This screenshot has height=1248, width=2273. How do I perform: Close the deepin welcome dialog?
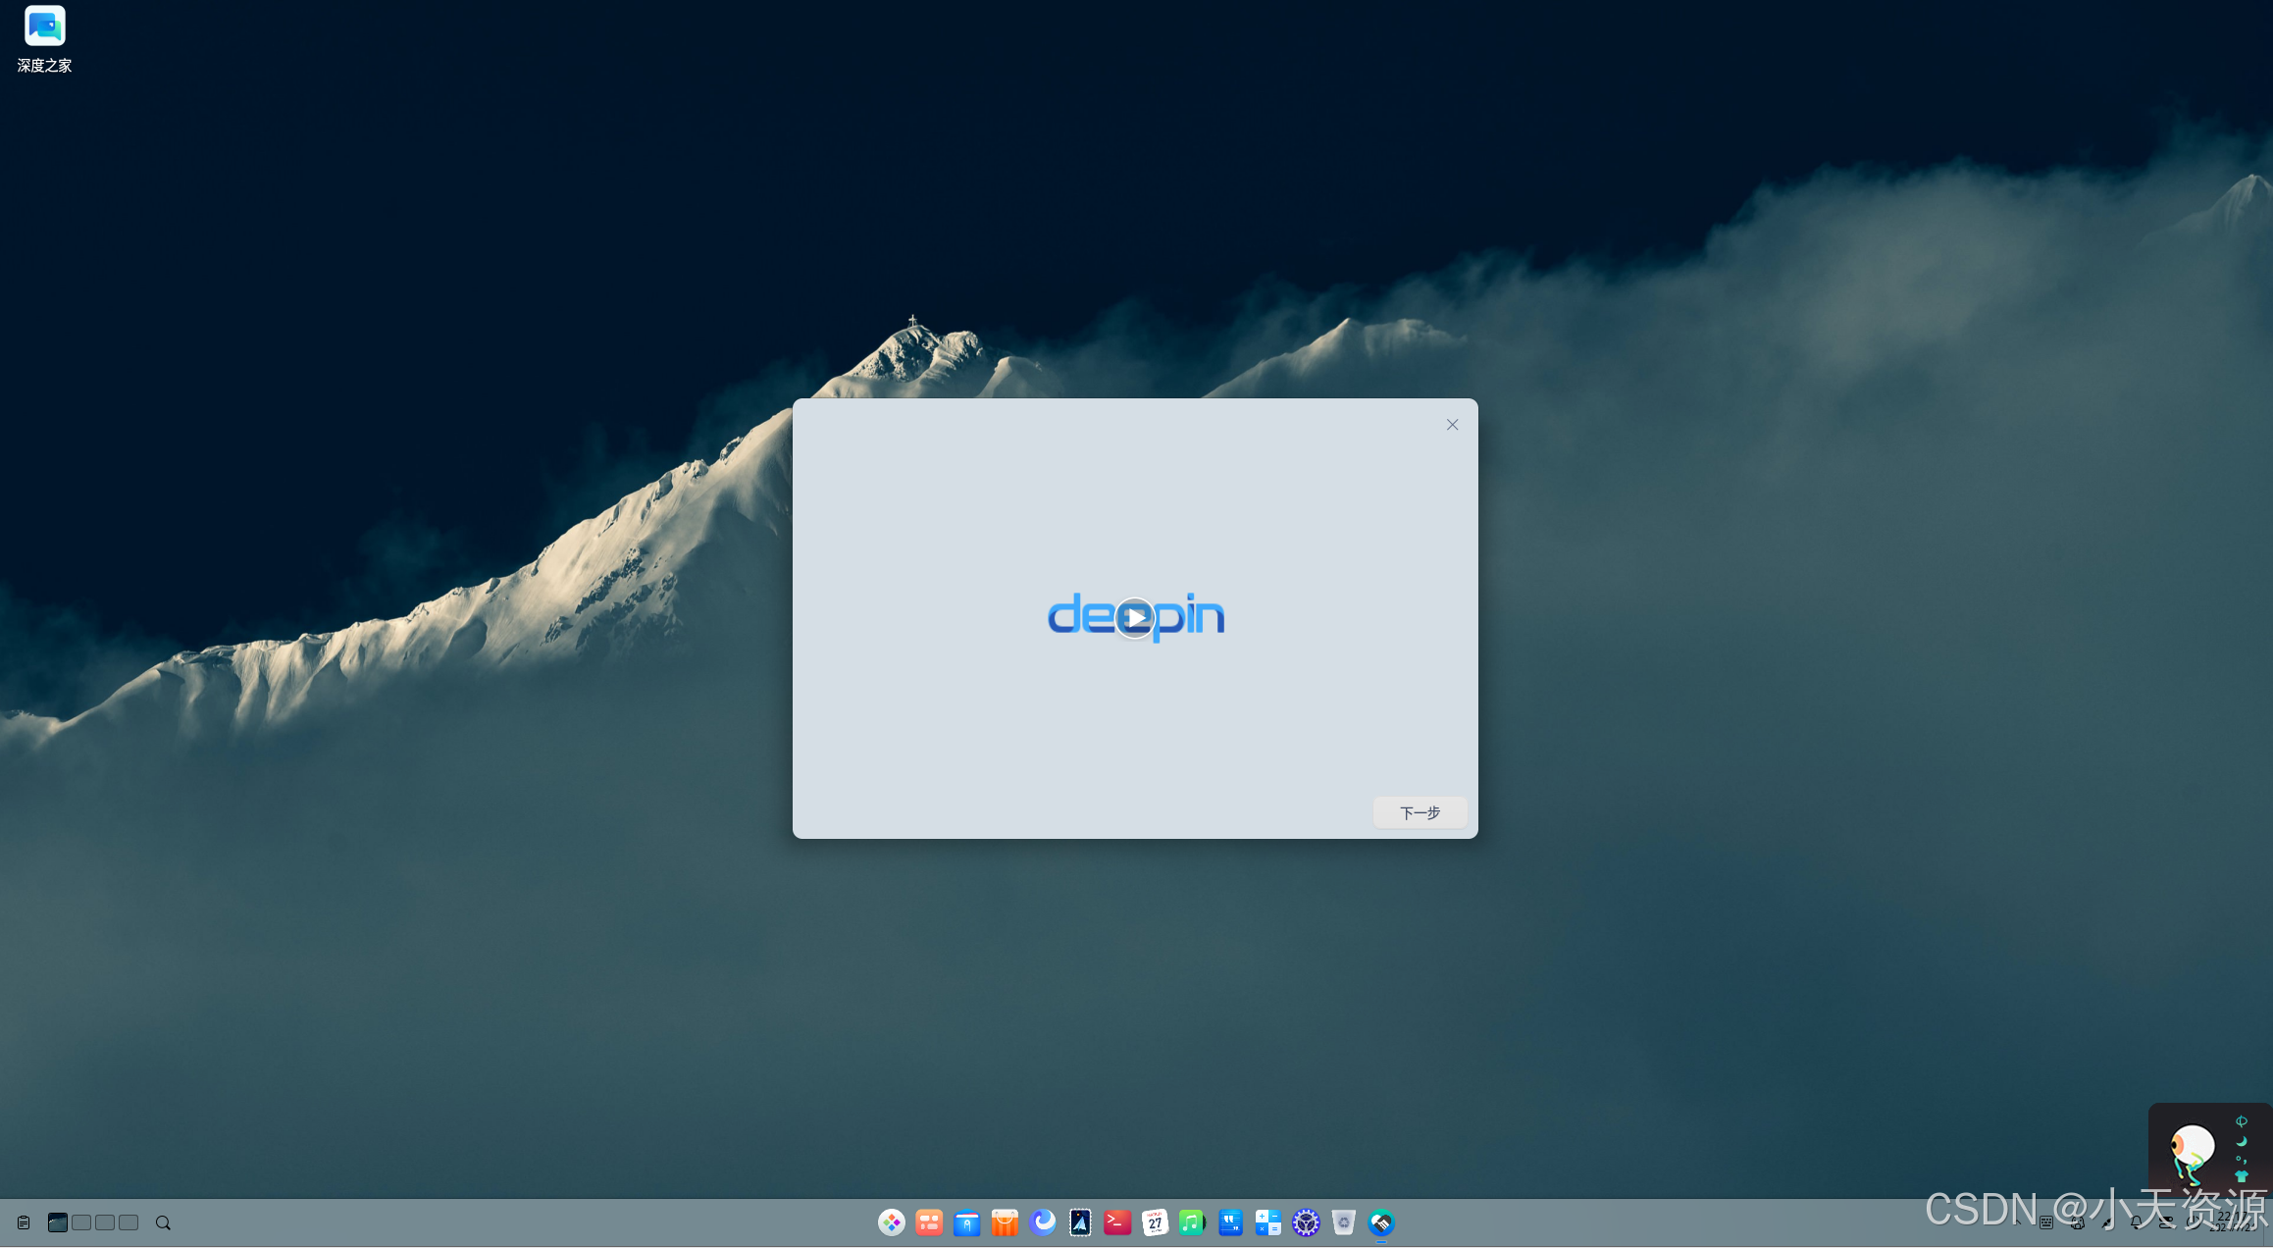click(1452, 425)
